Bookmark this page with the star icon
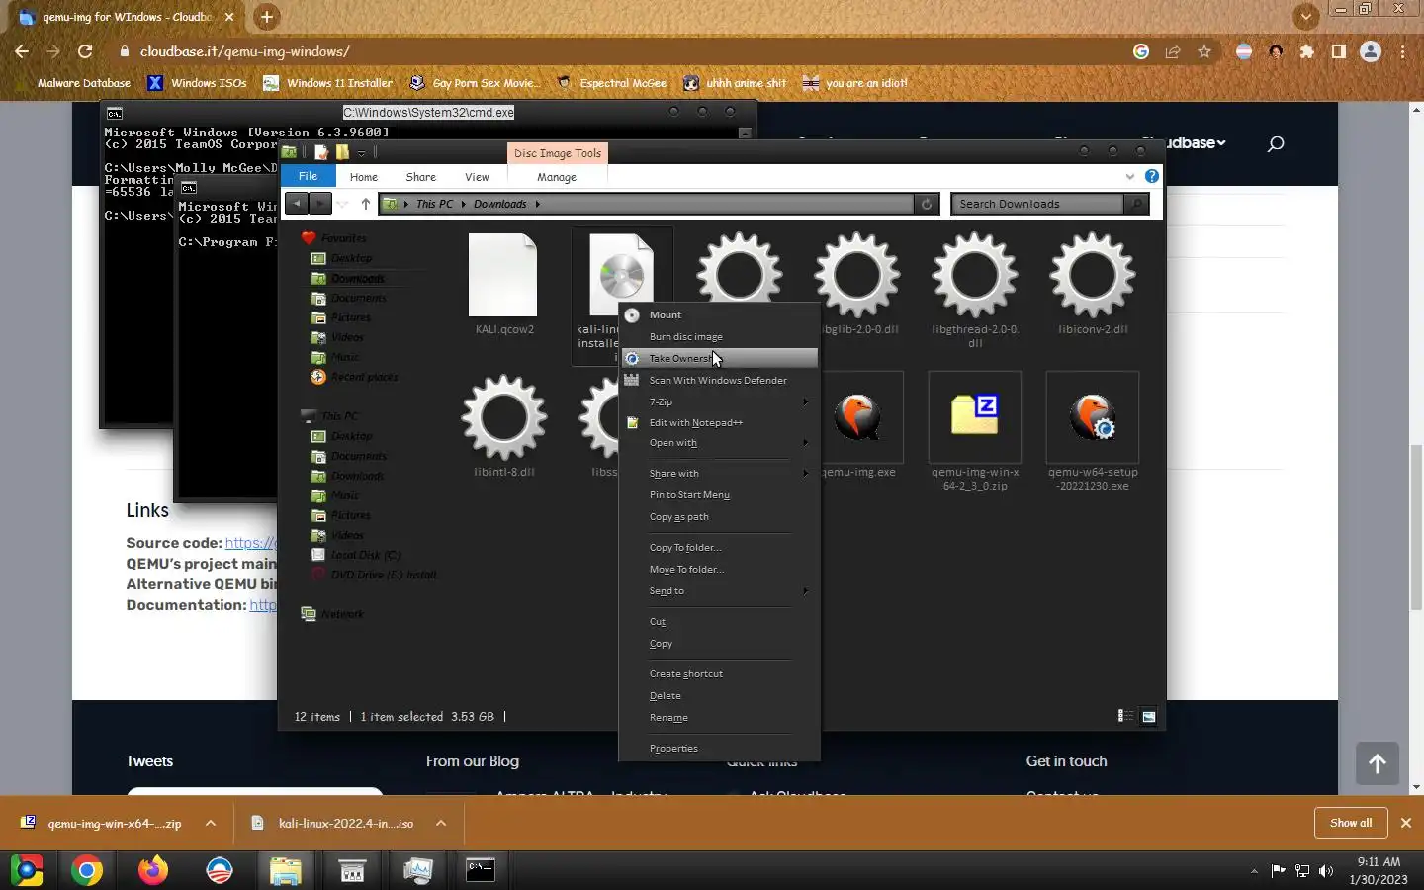Viewport: 1424px width, 890px height. tap(1204, 51)
